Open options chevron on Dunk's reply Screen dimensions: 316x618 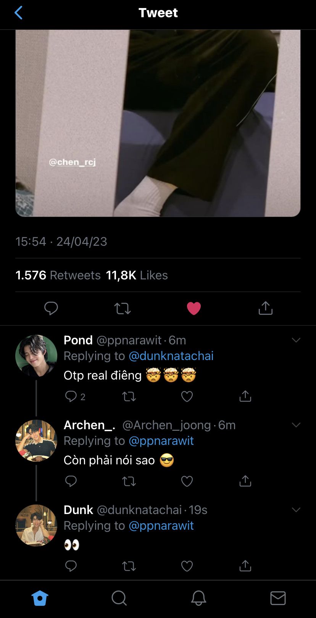pyautogui.click(x=296, y=510)
